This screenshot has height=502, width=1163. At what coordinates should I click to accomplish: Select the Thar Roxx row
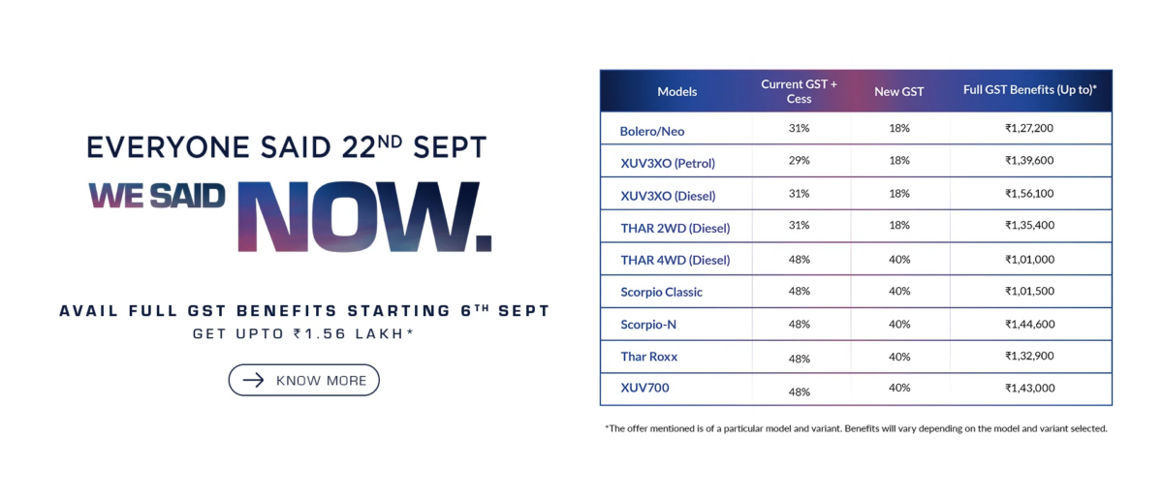[x=649, y=357]
